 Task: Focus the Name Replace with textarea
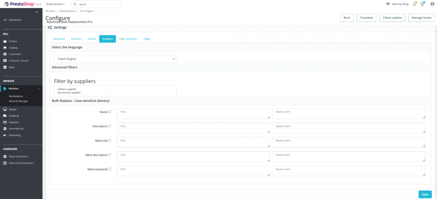[349, 114]
